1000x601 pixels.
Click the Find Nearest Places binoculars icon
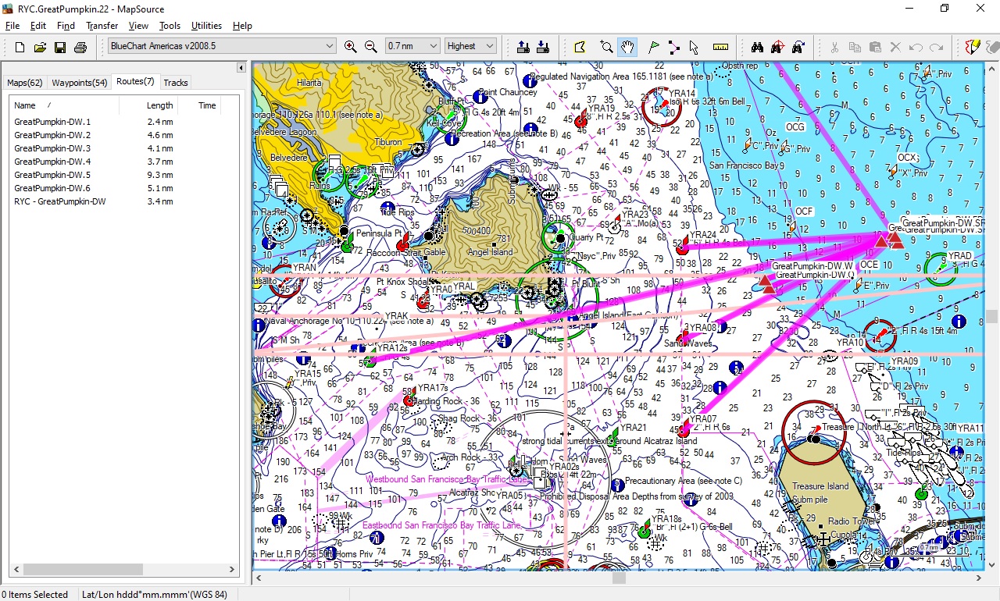(x=777, y=47)
